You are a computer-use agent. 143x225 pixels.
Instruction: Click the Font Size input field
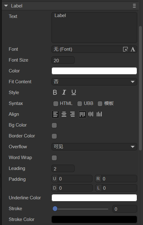(63, 60)
